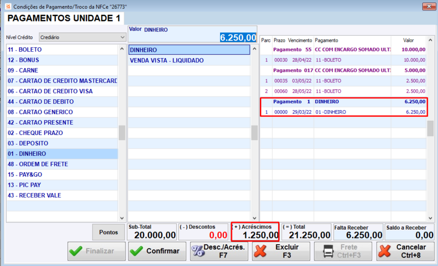
Task: Click the green checkmark on Confirmar
Action: pyautogui.click(x=136, y=251)
